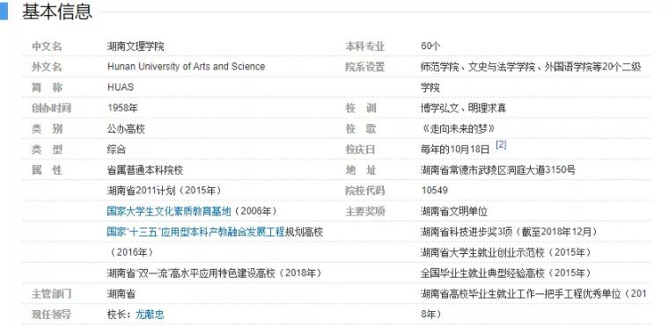
Task: Select the 主管部门 label
Action: tap(51, 294)
